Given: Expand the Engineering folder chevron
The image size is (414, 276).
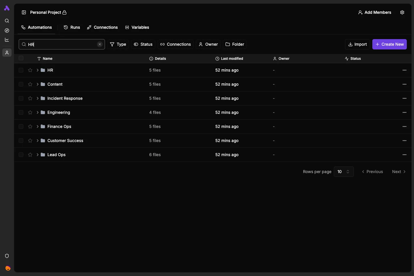Looking at the screenshot, I should point(38,112).
